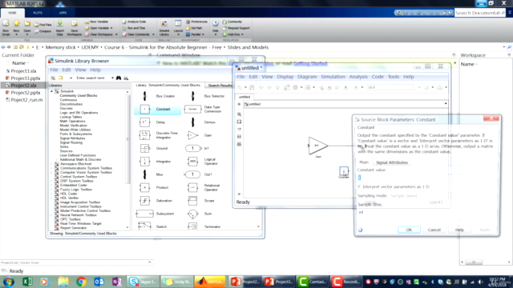
Task: Select Commonly Used Blocks in library tree
Action: point(79,96)
